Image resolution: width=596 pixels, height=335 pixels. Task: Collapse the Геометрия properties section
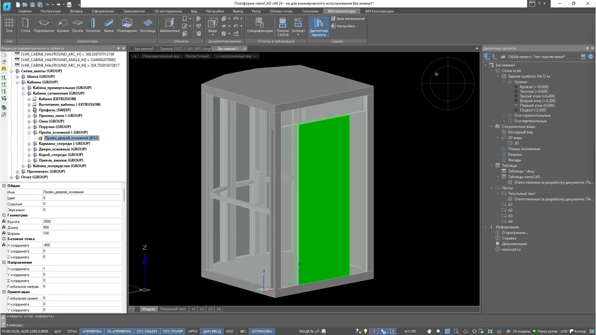point(4,215)
